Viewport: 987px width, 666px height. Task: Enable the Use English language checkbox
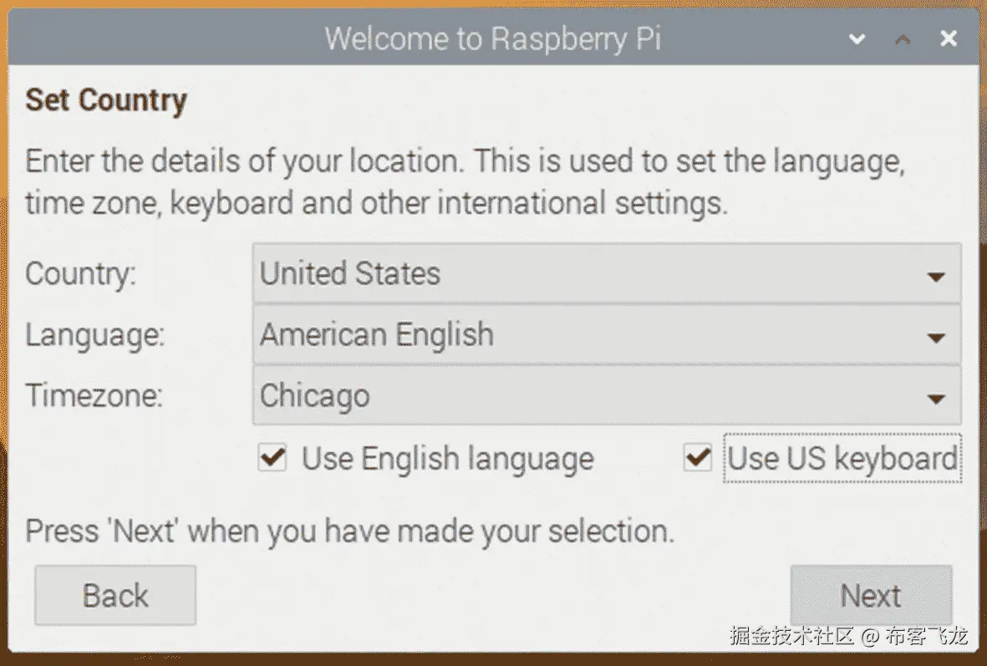tap(272, 458)
